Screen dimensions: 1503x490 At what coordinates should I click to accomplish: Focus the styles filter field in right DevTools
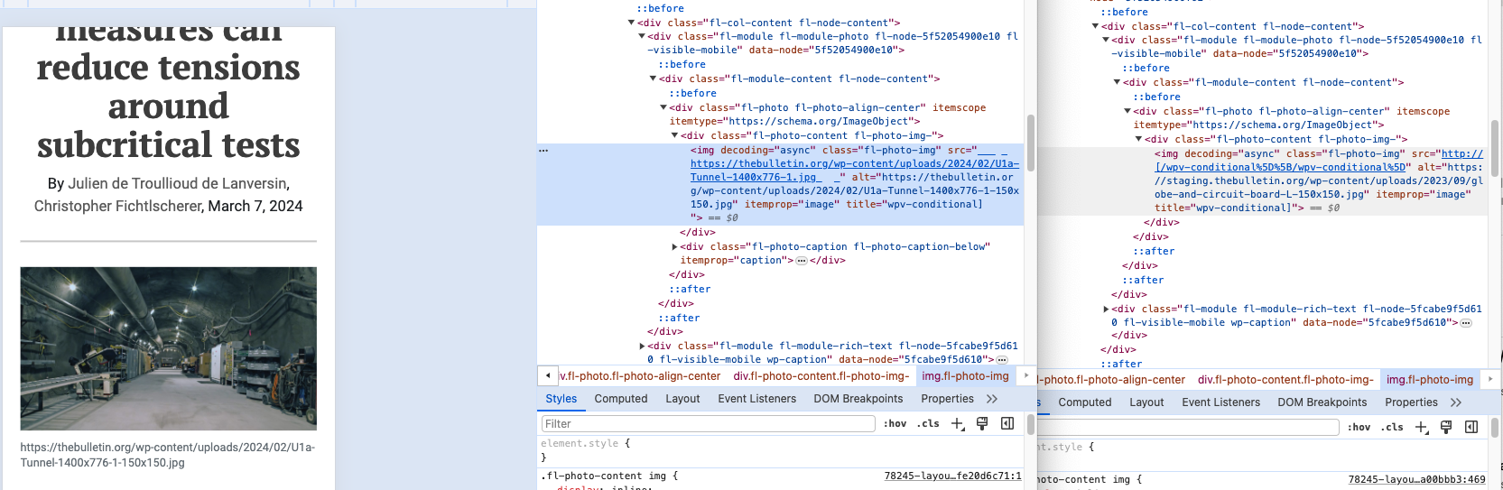click(1188, 427)
